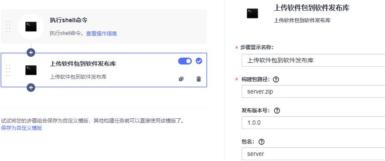Click help icon next to 构建包路径
This screenshot has height=161, width=385.
(x=276, y=79)
